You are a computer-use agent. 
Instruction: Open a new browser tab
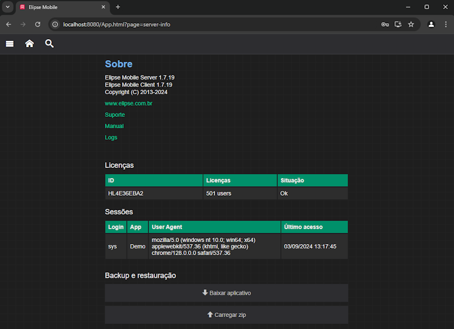tap(118, 7)
